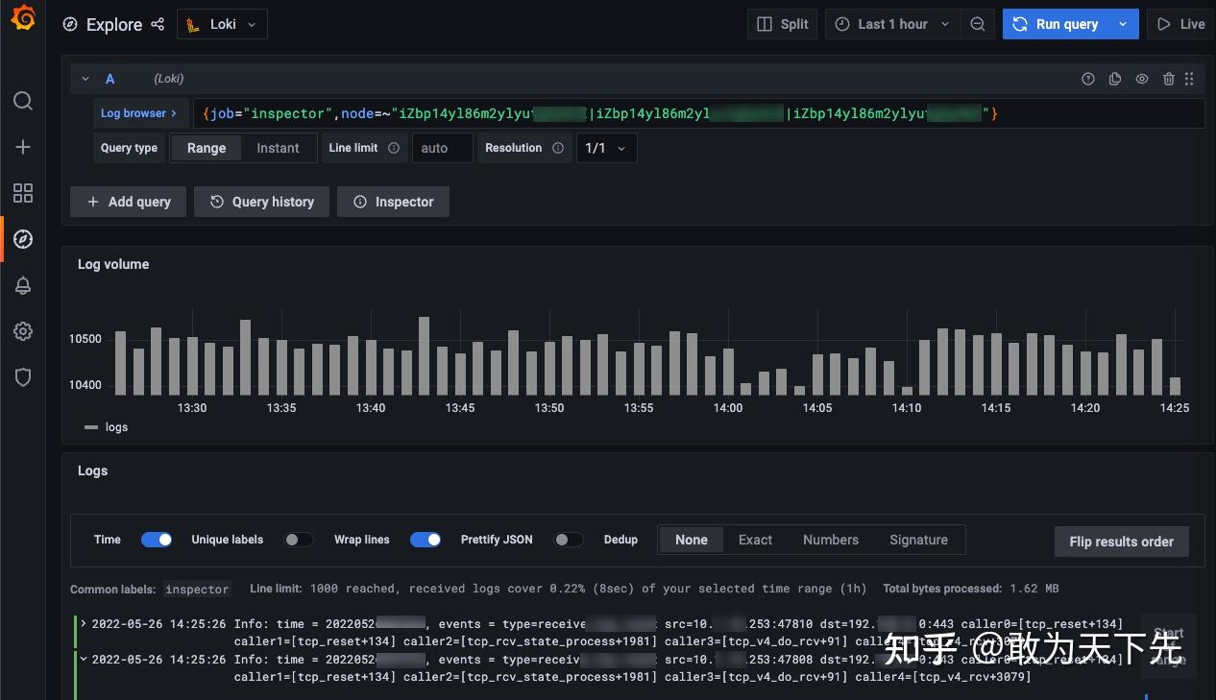Image resolution: width=1216 pixels, height=700 pixels.
Task: Open the Grafana home logo
Action: coord(23,18)
